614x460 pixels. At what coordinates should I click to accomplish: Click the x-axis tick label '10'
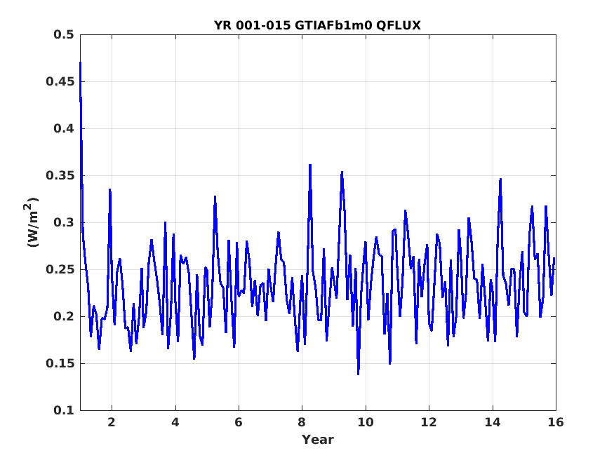(x=366, y=422)
